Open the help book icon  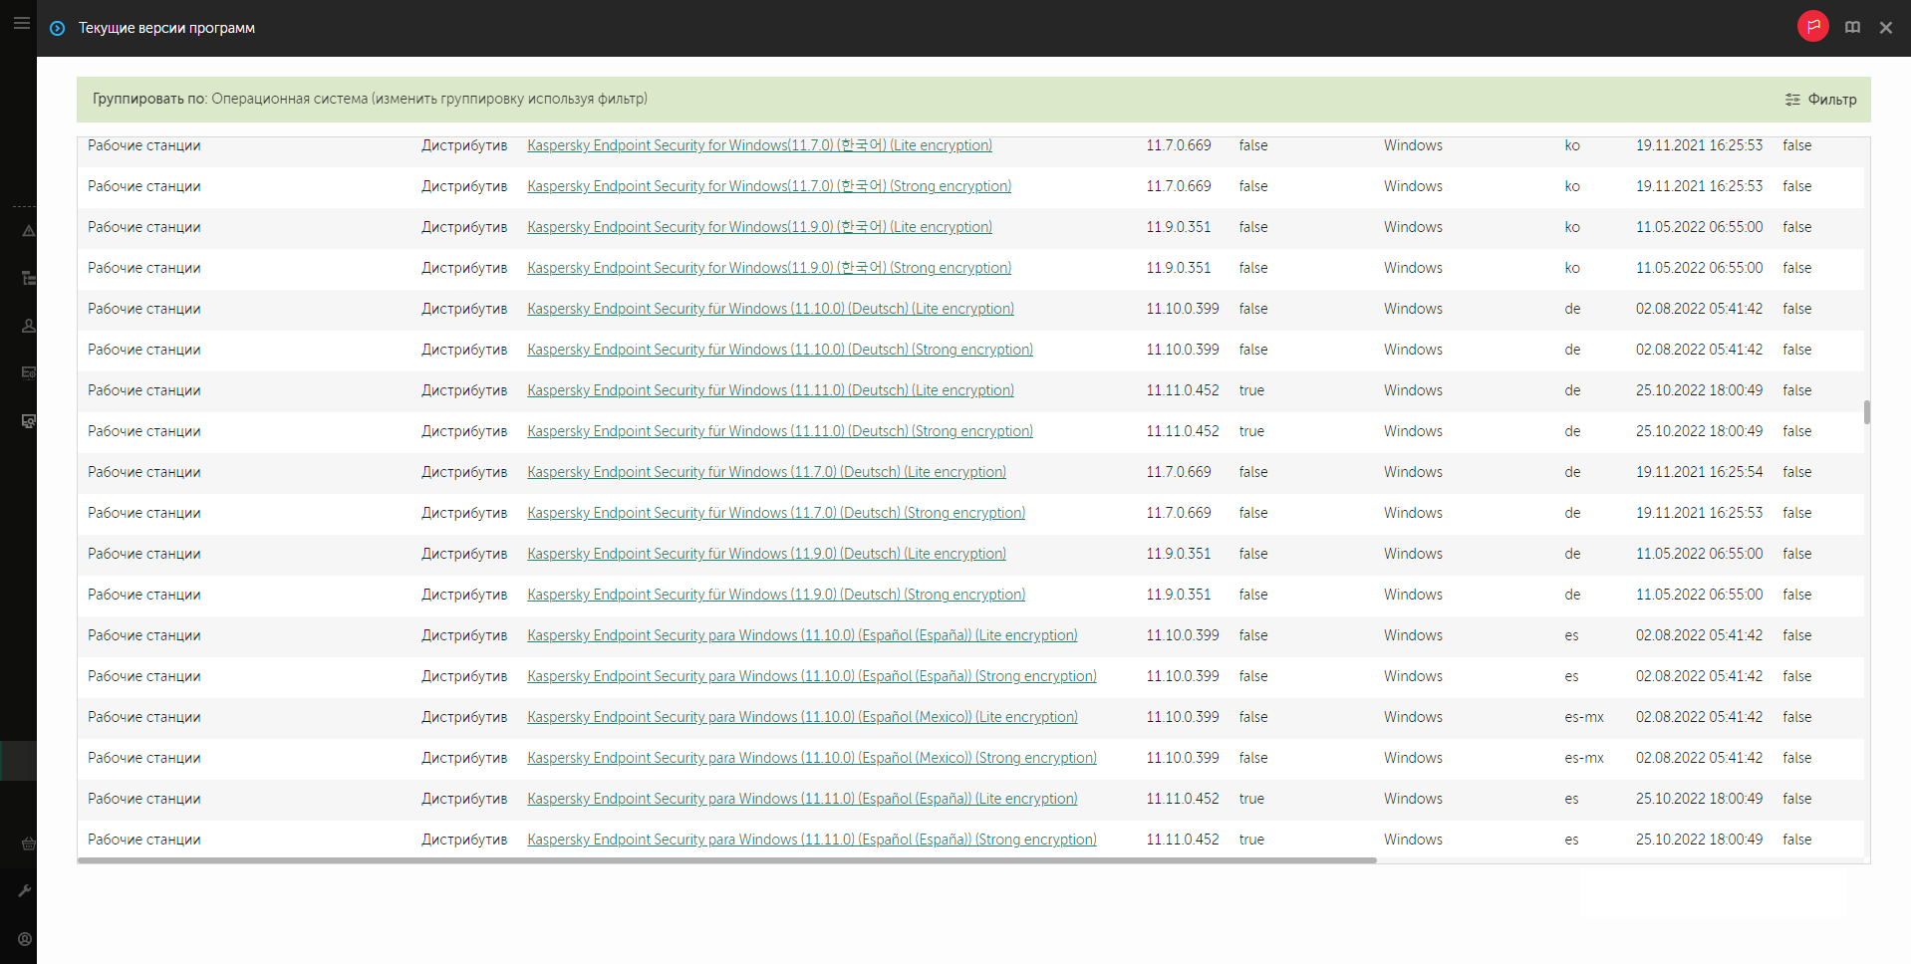[x=1852, y=28]
